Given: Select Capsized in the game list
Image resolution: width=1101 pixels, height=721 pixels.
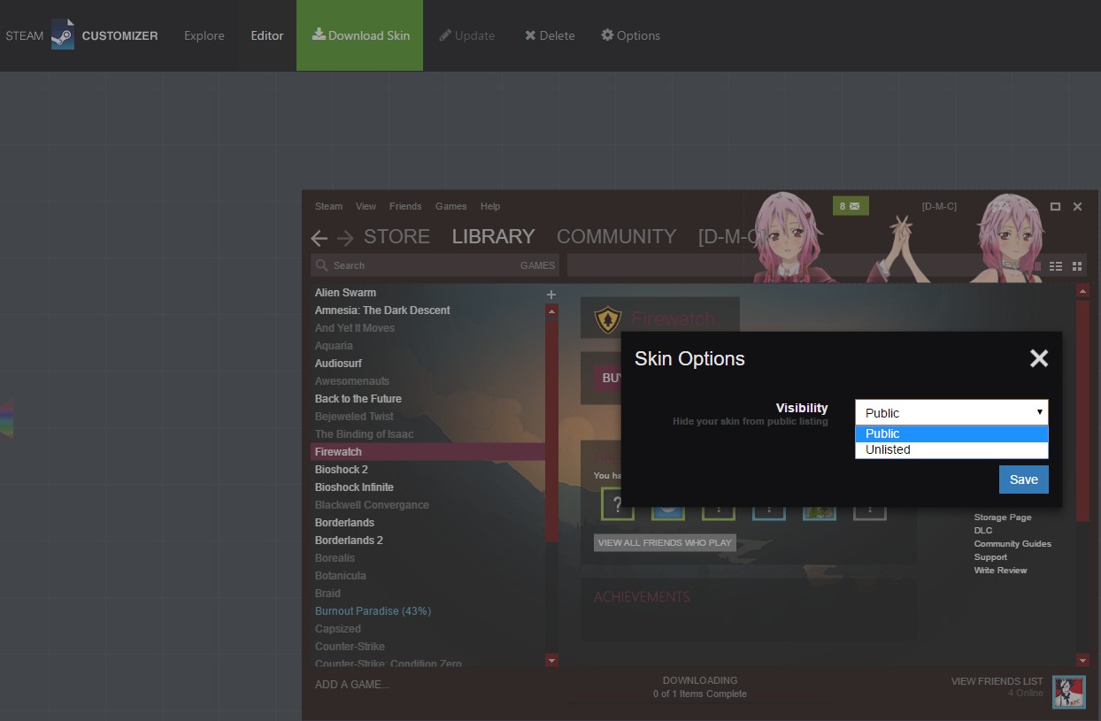Looking at the screenshot, I should 337,629.
